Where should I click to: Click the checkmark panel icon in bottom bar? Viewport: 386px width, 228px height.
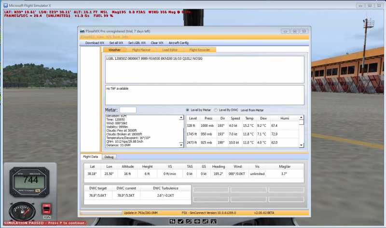[x=180, y=222]
